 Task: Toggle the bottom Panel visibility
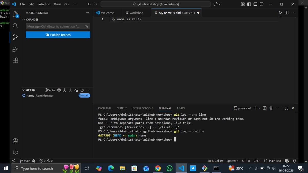[255, 4]
